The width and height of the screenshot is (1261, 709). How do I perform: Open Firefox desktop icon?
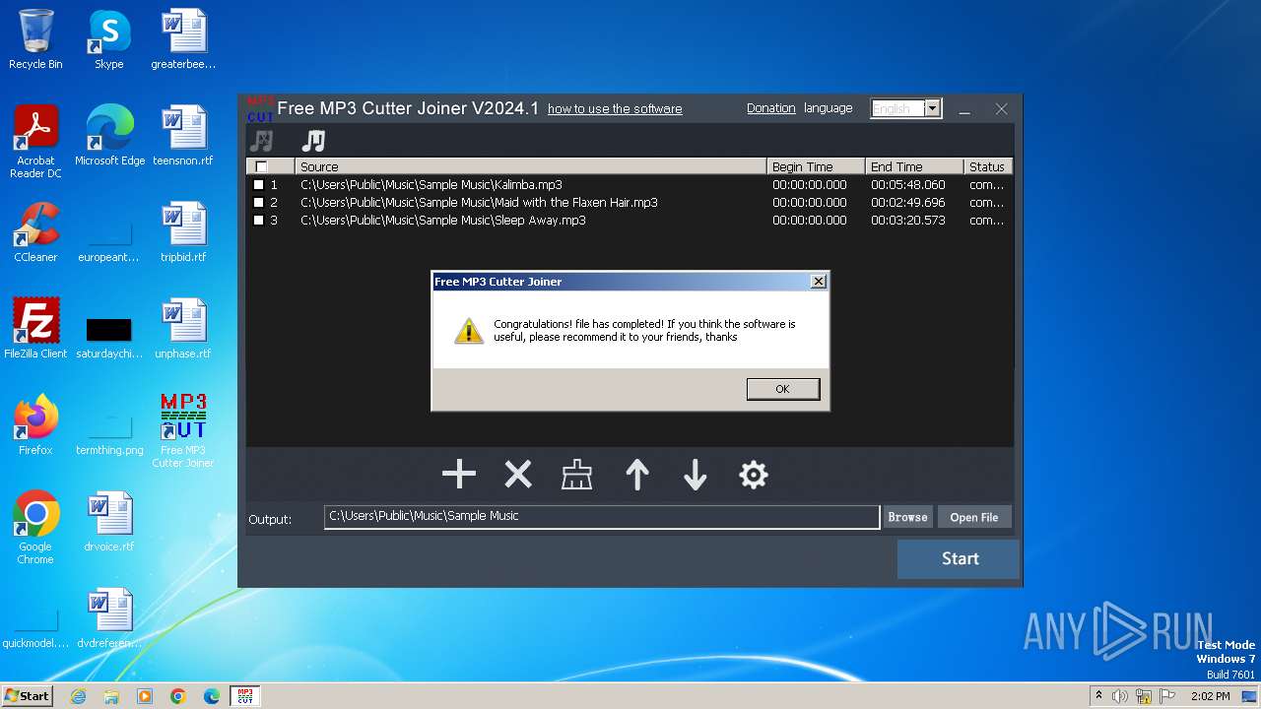click(x=35, y=426)
